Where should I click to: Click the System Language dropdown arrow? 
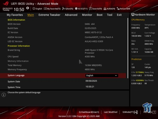point(116,75)
